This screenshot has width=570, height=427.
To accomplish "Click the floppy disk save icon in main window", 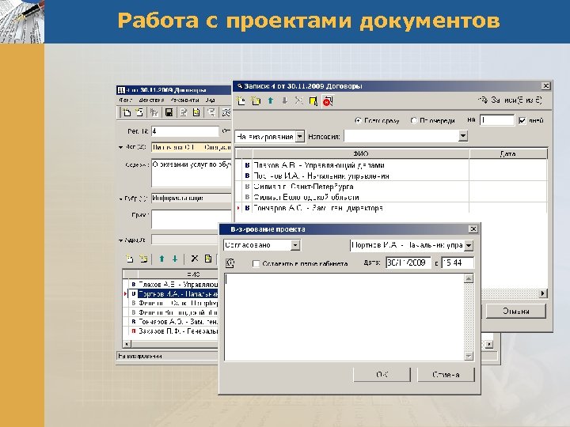I will point(169,112).
